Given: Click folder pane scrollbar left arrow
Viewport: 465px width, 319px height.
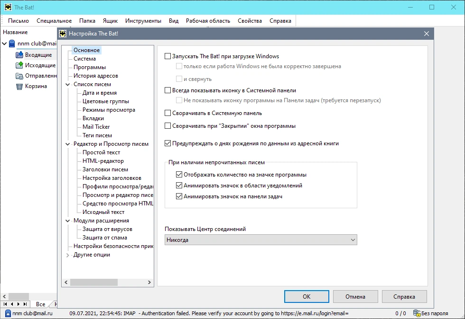Looking at the screenshot, I should [4, 296].
